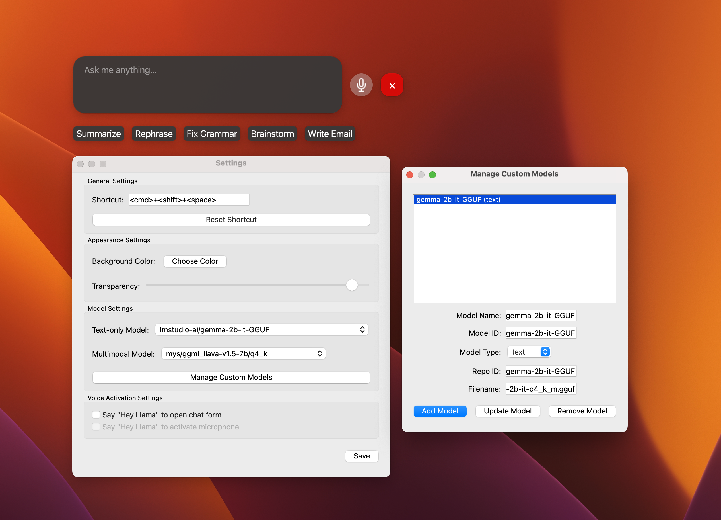Viewport: 721px width, 520px height.
Task: Save the settings
Action: click(x=361, y=456)
